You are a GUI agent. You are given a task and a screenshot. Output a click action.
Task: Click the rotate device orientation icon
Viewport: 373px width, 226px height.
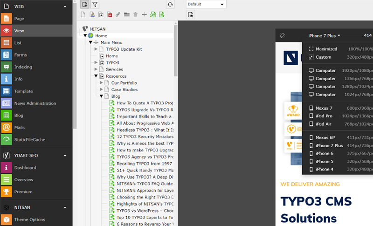tap(282, 35)
